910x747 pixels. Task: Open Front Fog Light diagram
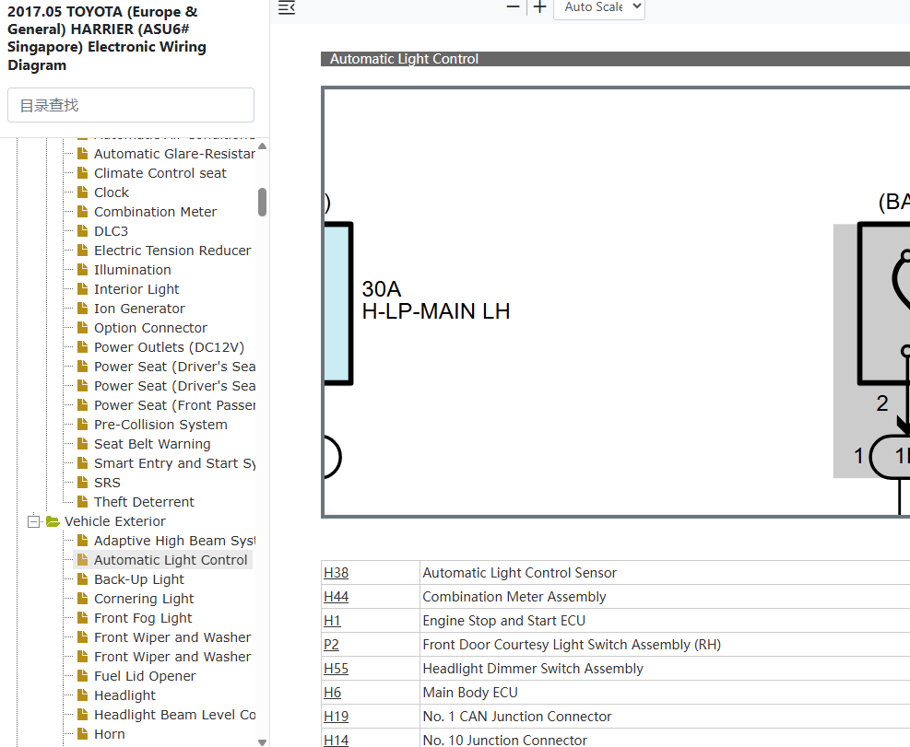[143, 618]
